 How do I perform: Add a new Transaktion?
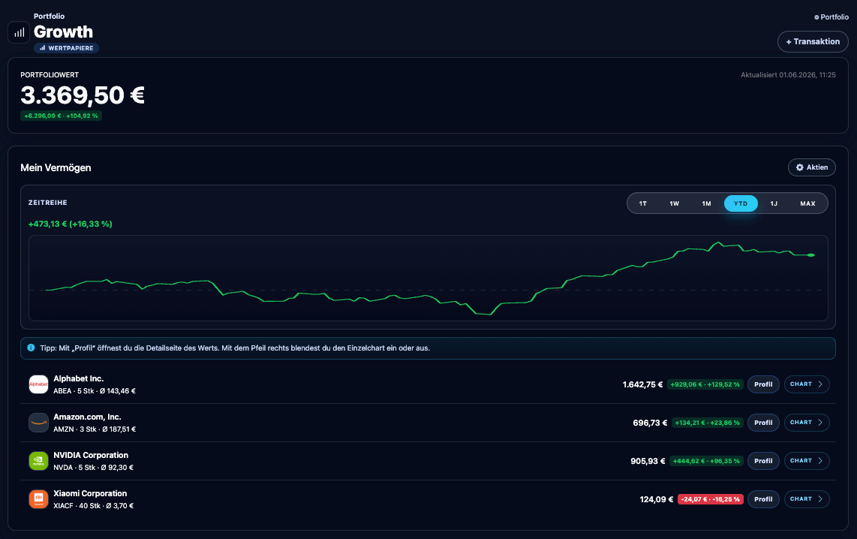coord(813,41)
